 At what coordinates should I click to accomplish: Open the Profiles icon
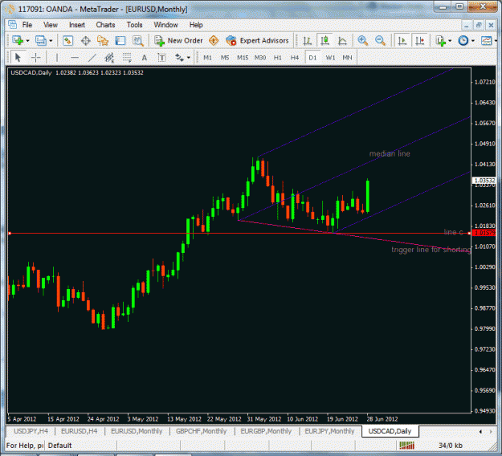point(41,41)
